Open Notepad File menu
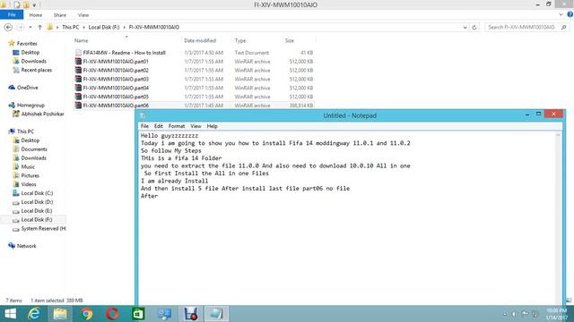Screen dimensions: 574x322 pyautogui.click(x=144, y=126)
